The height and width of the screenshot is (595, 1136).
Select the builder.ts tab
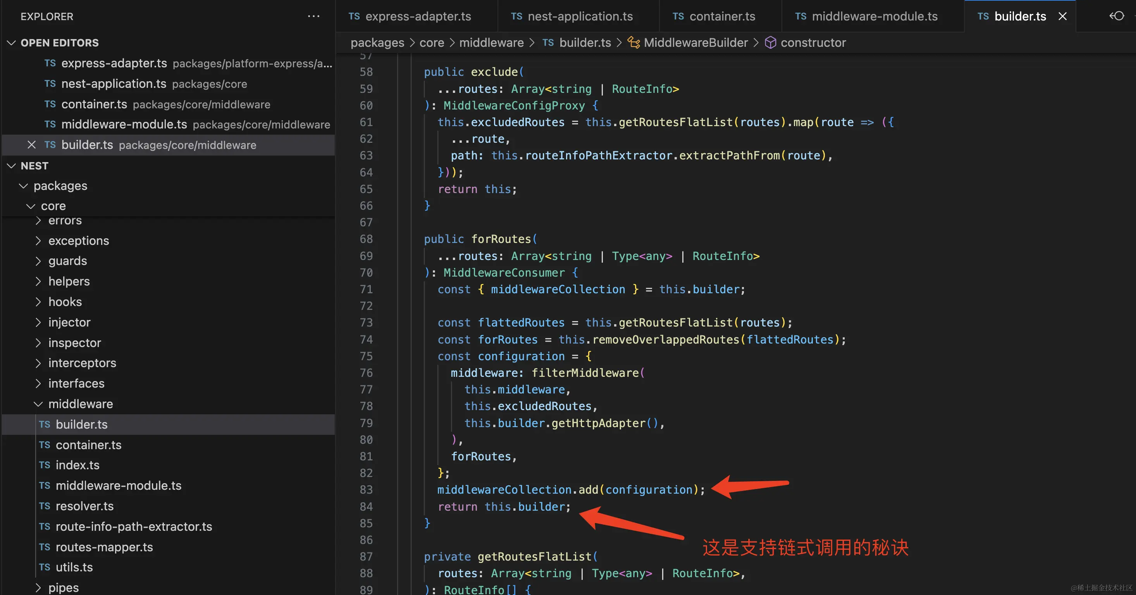[1020, 16]
